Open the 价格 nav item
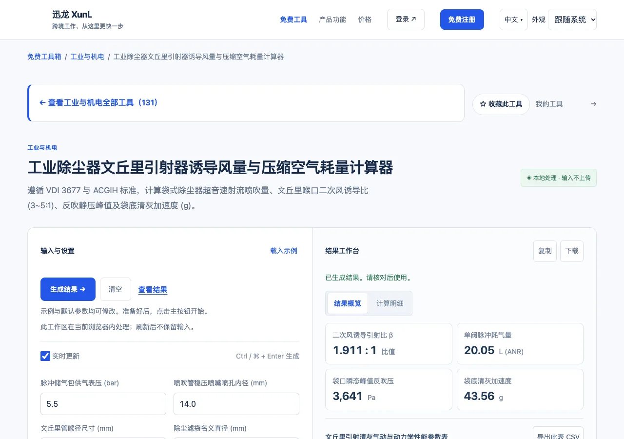The width and height of the screenshot is (624, 439). [x=365, y=20]
